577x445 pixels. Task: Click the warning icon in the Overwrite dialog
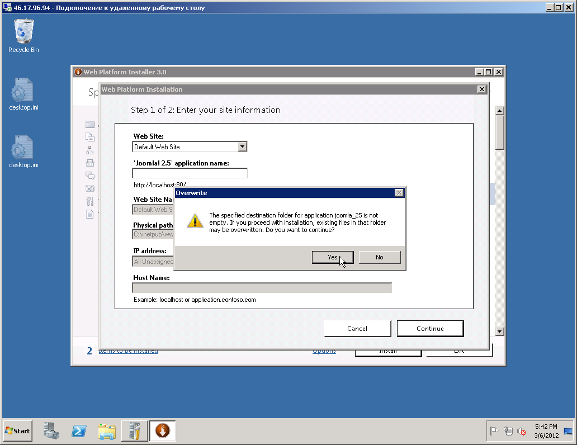pos(195,221)
